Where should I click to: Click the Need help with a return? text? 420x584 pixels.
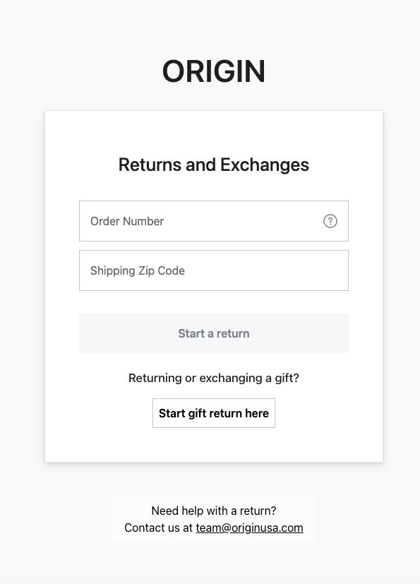[x=214, y=511]
